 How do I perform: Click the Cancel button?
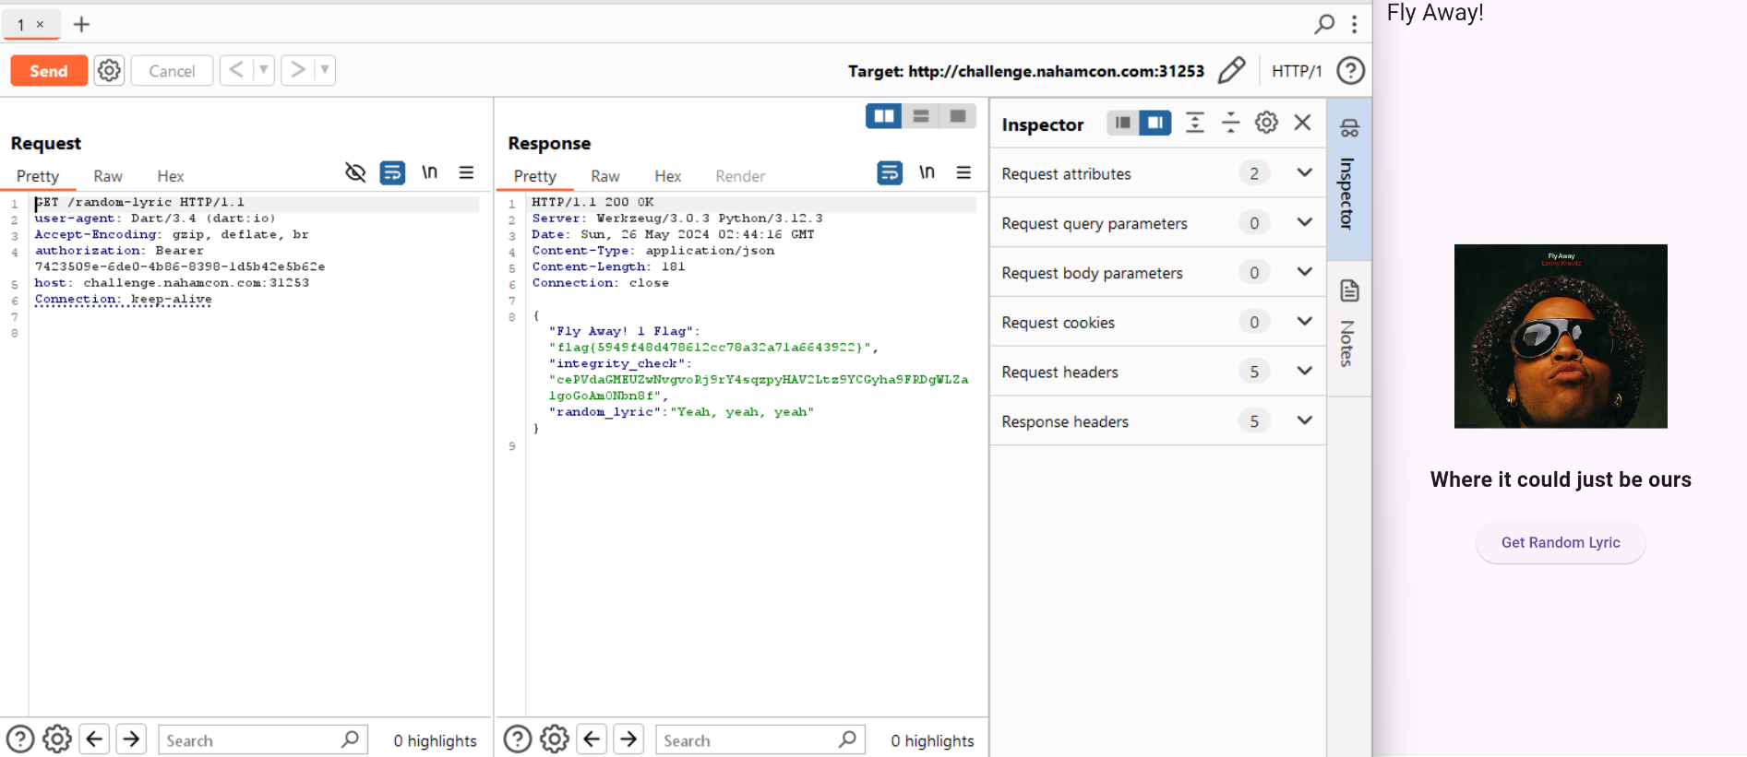(x=172, y=71)
